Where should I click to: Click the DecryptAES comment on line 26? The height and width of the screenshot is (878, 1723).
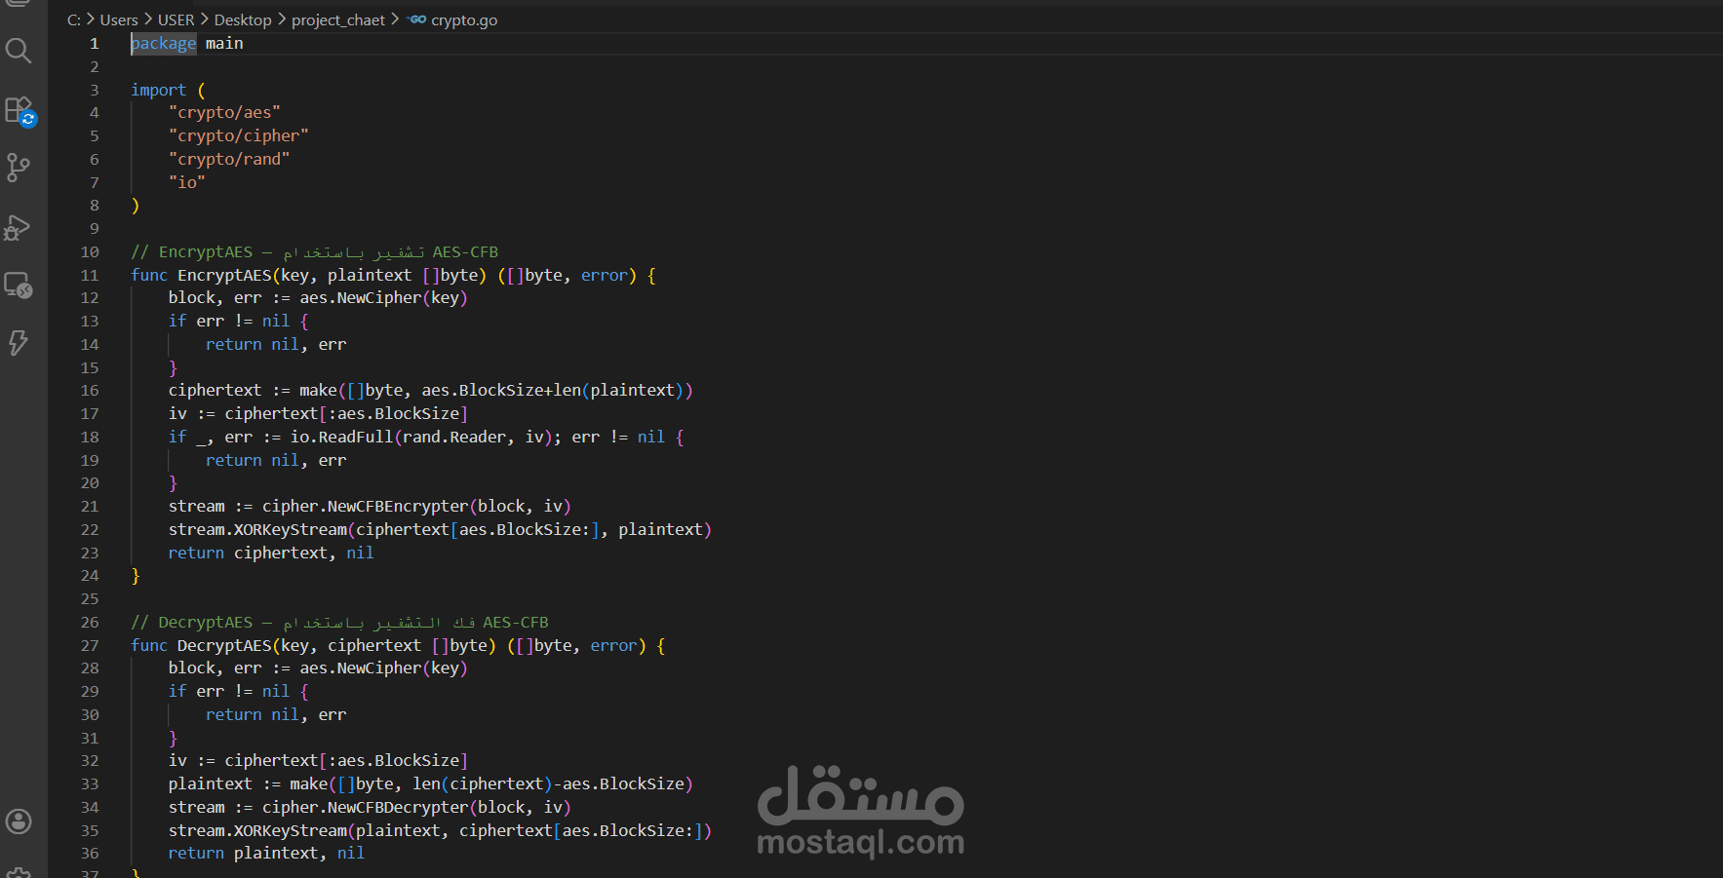tap(339, 622)
